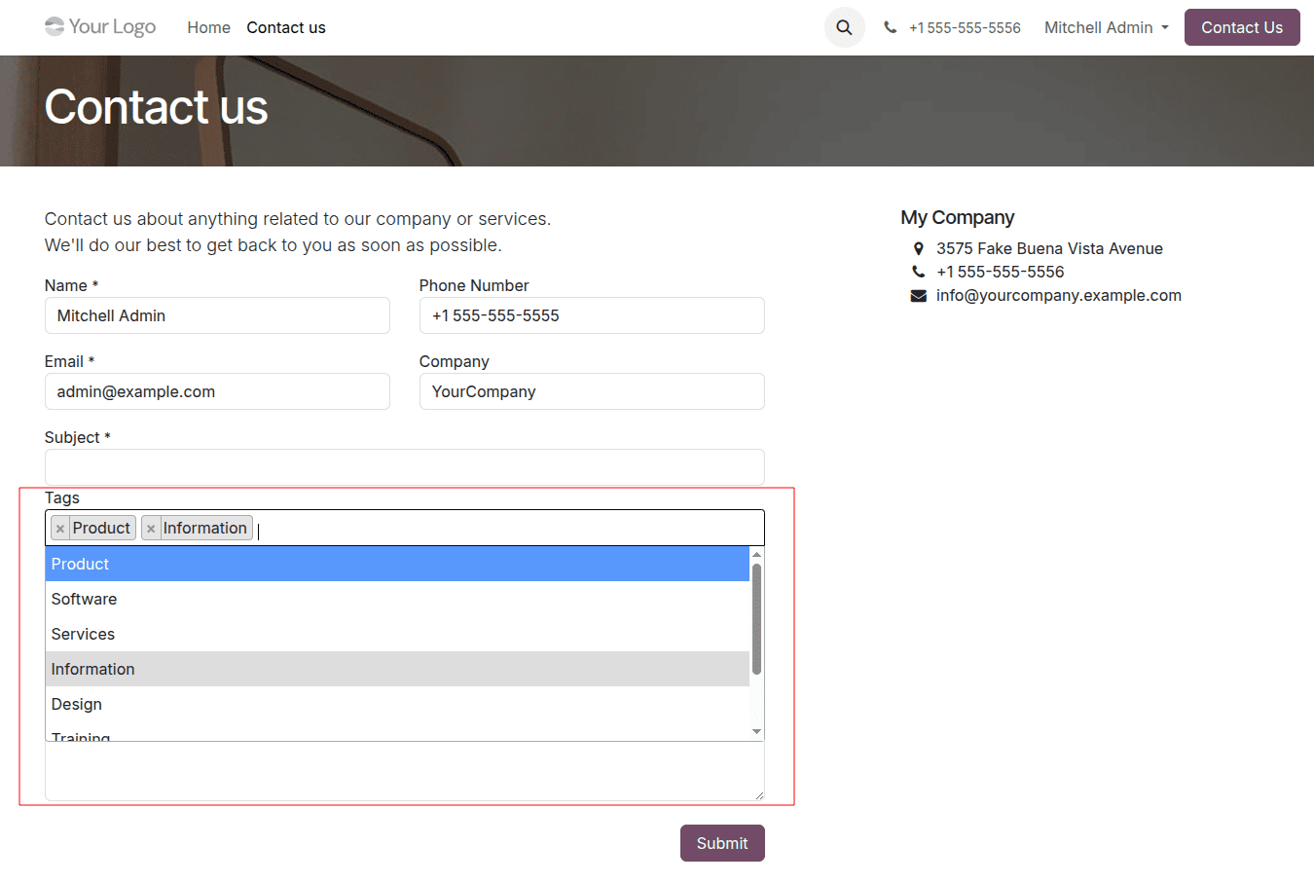Image resolution: width=1314 pixels, height=883 pixels.
Task: Select Software from the tags list
Action: click(397, 599)
